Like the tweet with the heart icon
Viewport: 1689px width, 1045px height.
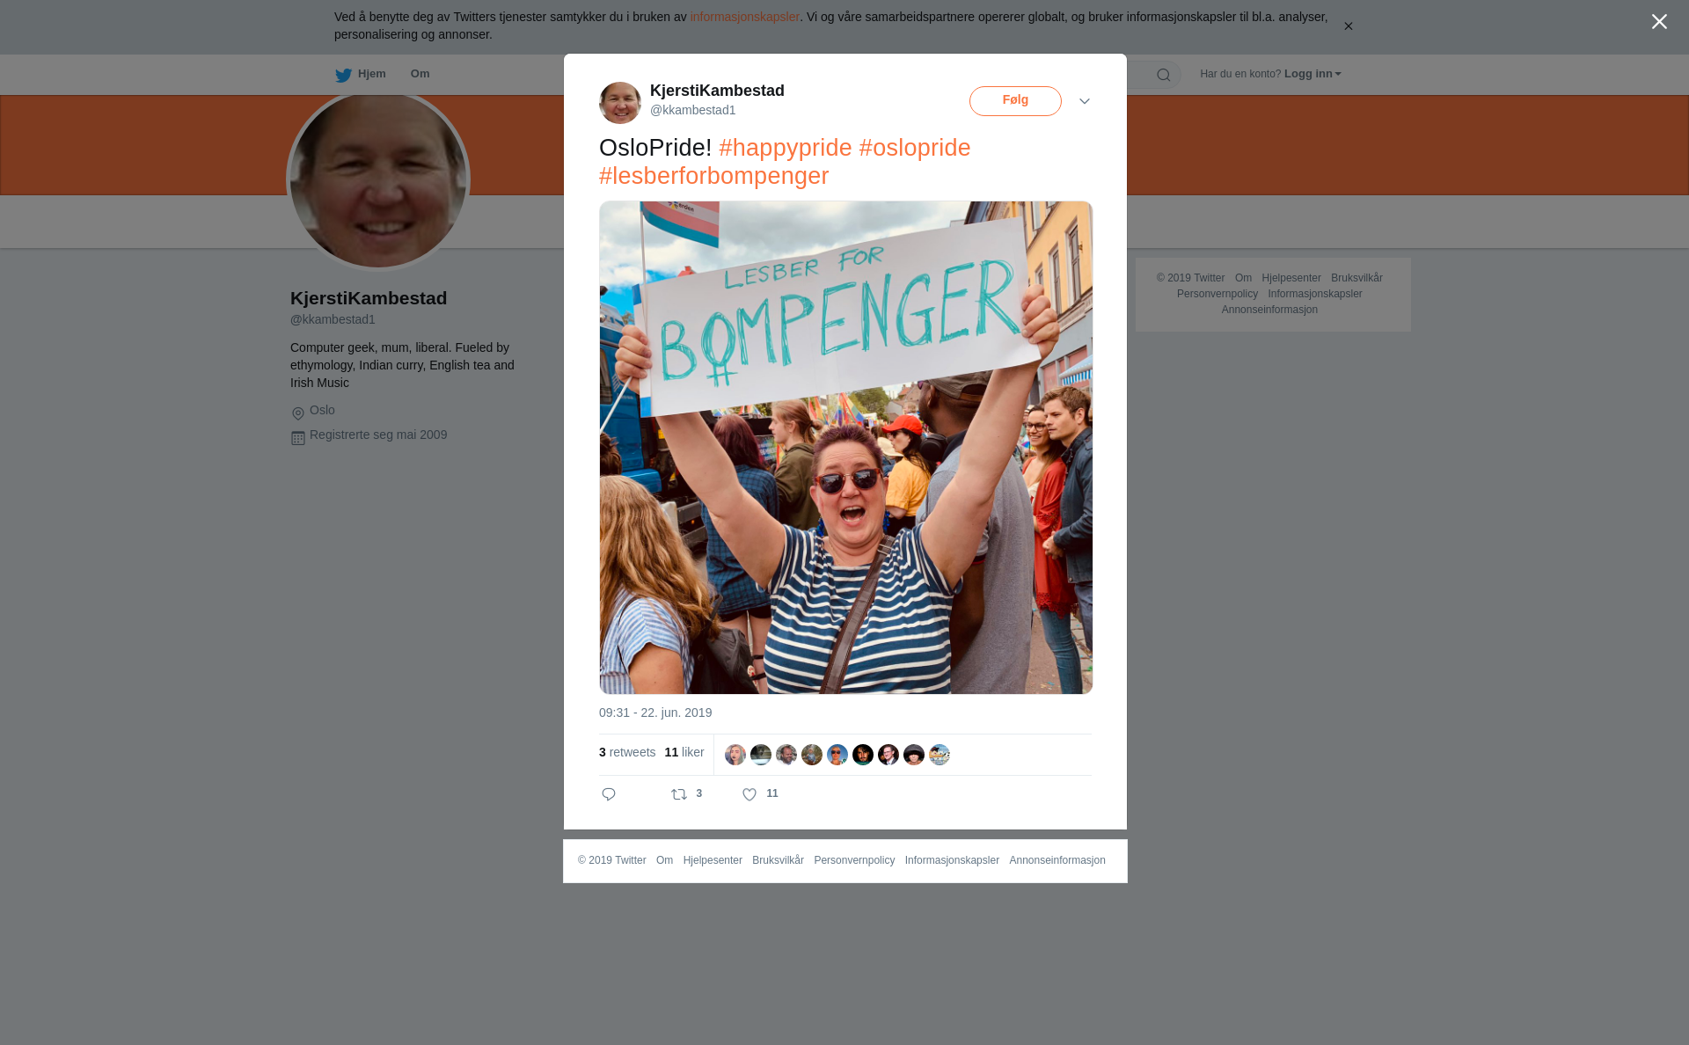pyautogui.click(x=749, y=794)
